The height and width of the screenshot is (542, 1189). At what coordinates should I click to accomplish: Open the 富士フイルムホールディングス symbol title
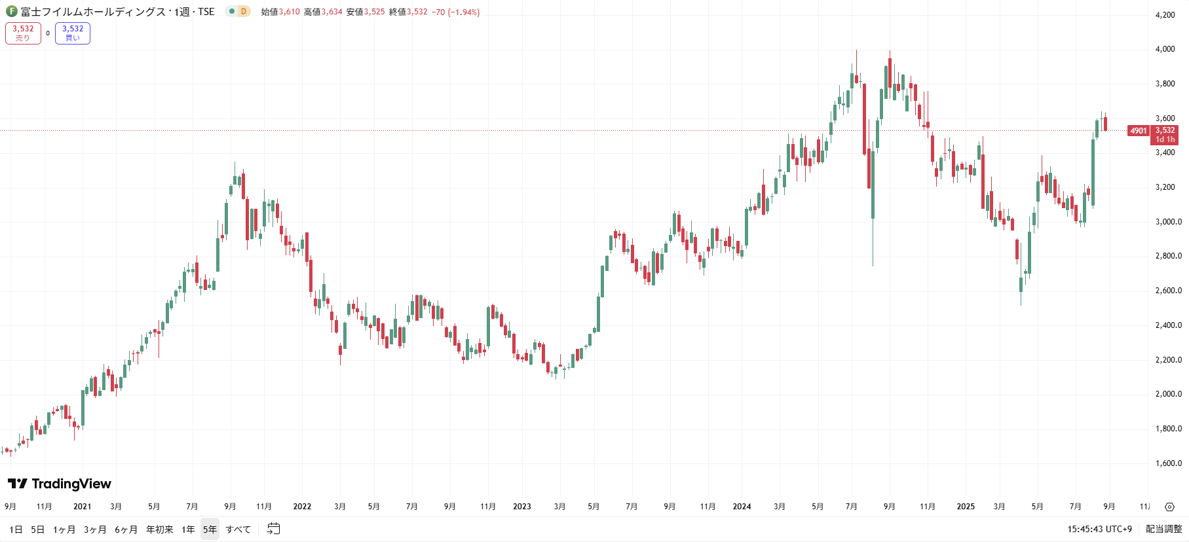[x=93, y=12]
